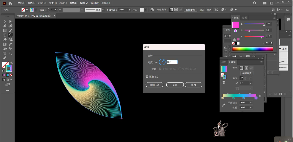Select the Direct Selection tool
Screen dimensions: 293x142
click(x=11, y=21)
